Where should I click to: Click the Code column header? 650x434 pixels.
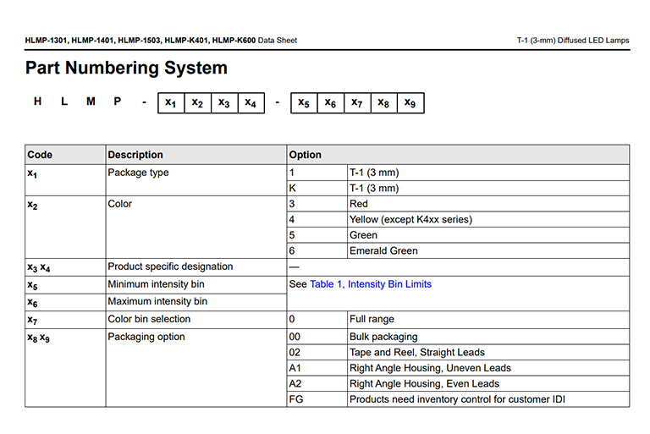tap(65, 155)
